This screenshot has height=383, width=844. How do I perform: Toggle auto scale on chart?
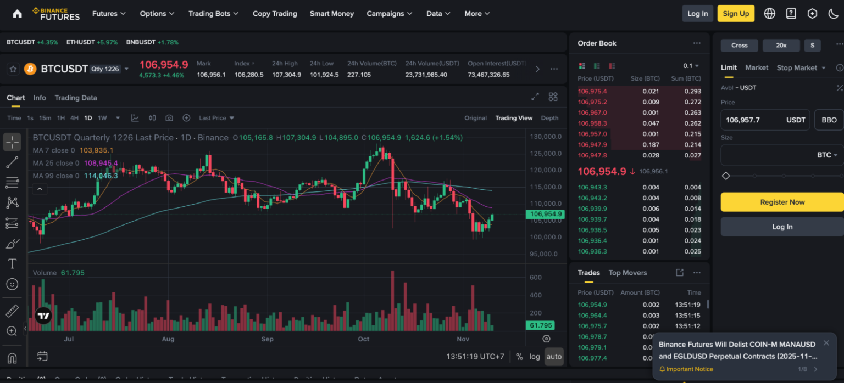tap(554, 357)
